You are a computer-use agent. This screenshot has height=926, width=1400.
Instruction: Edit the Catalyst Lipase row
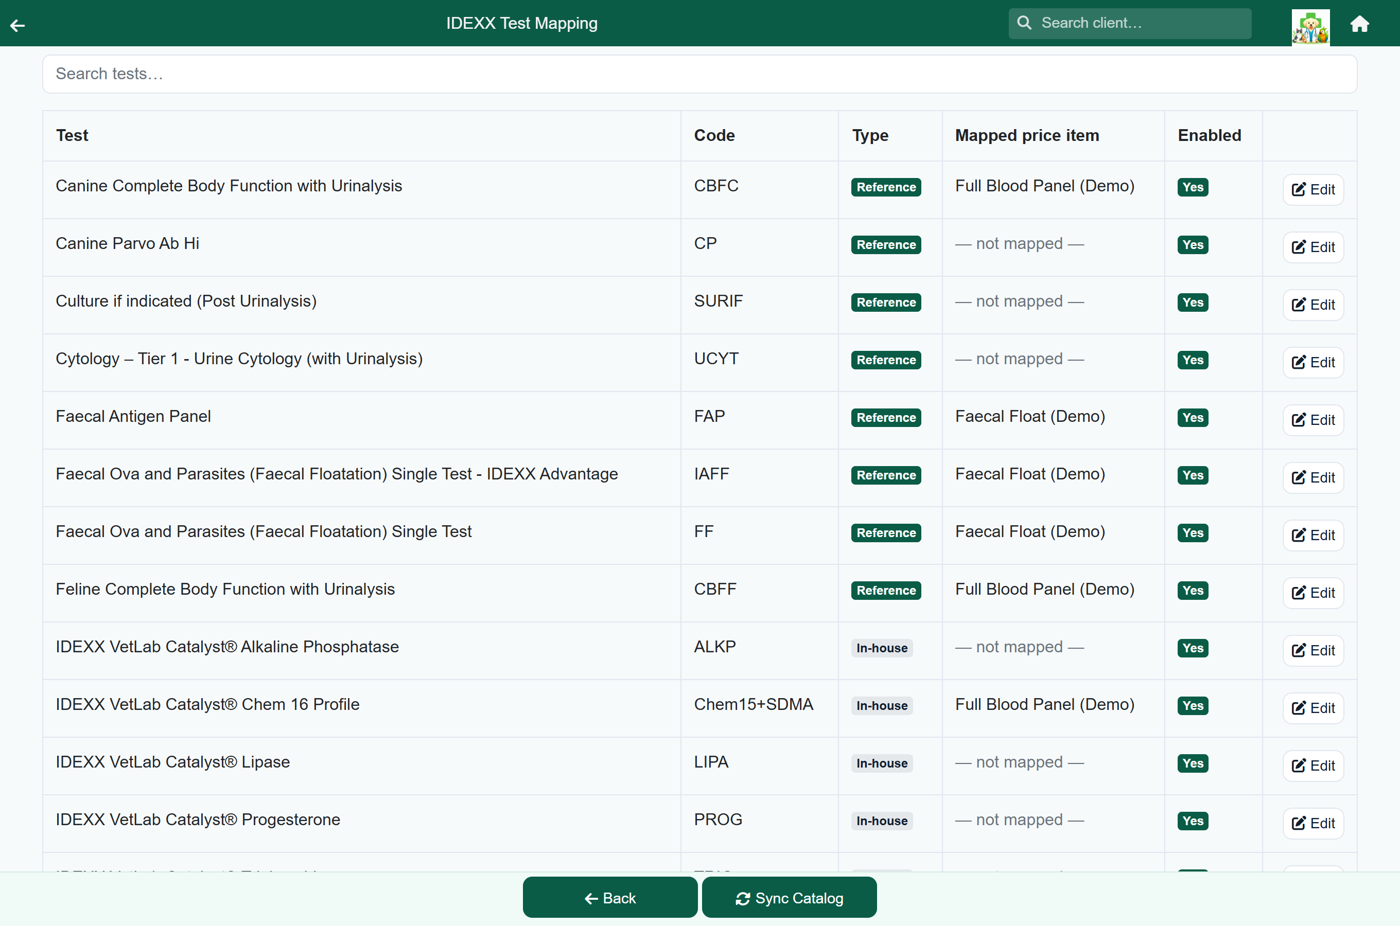[1313, 766]
